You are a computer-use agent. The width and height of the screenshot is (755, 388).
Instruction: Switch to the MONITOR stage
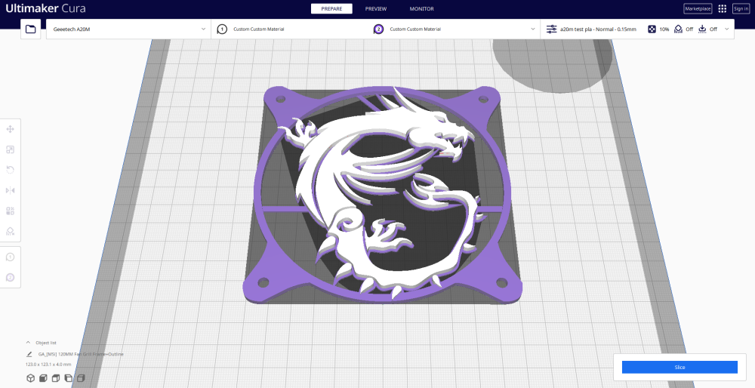click(x=422, y=8)
